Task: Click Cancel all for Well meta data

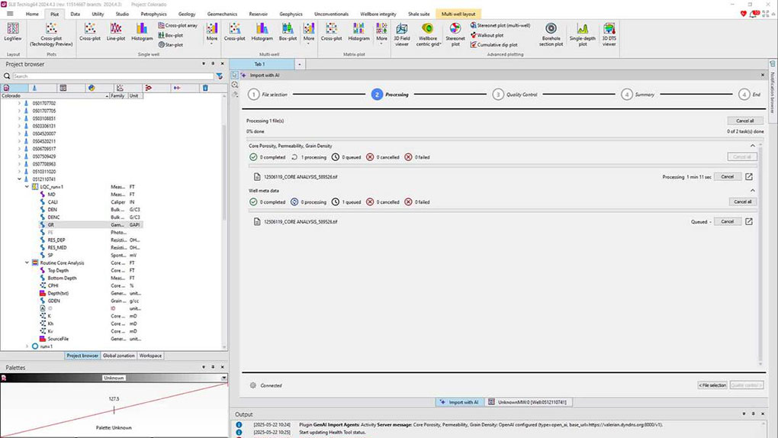Action: [742, 201]
